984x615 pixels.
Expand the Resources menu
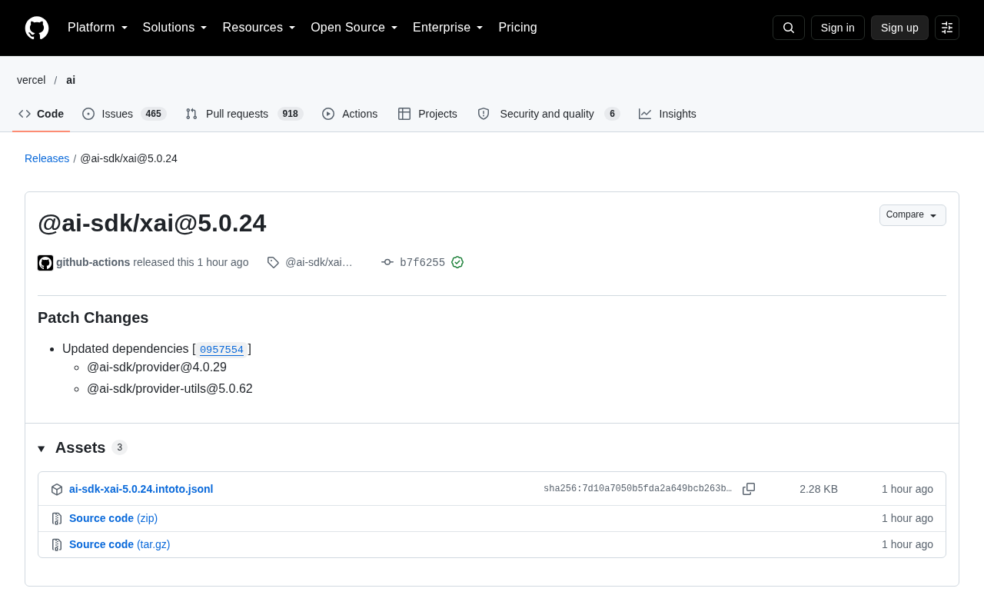(259, 28)
